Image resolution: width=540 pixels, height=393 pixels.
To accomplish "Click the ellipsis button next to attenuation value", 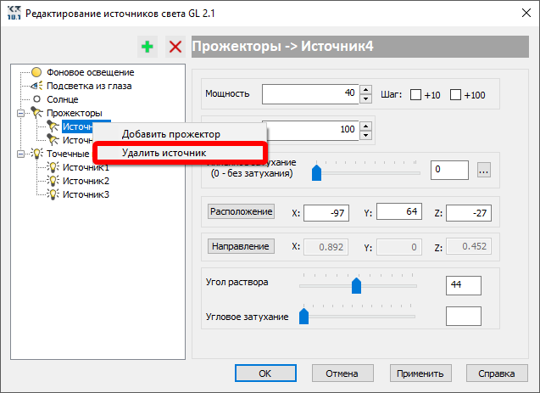I will [484, 170].
